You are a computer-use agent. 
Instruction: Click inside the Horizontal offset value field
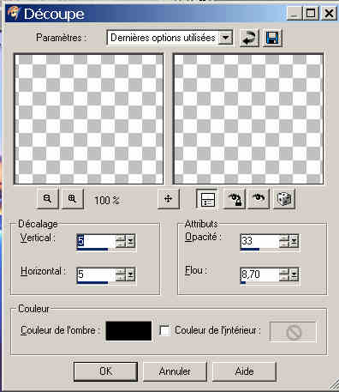pyautogui.click(x=96, y=274)
